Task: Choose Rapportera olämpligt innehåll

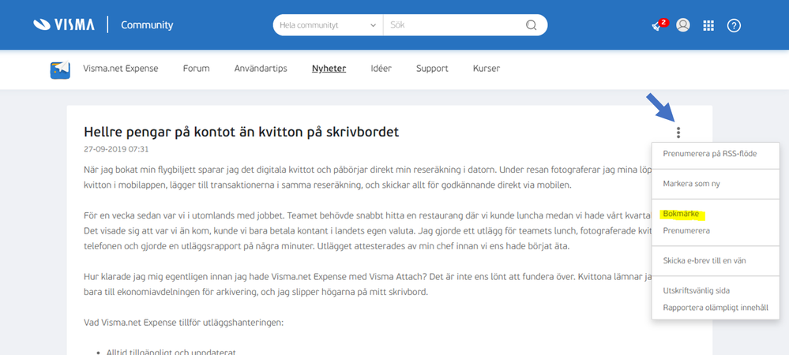Action: tap(716, 308)
